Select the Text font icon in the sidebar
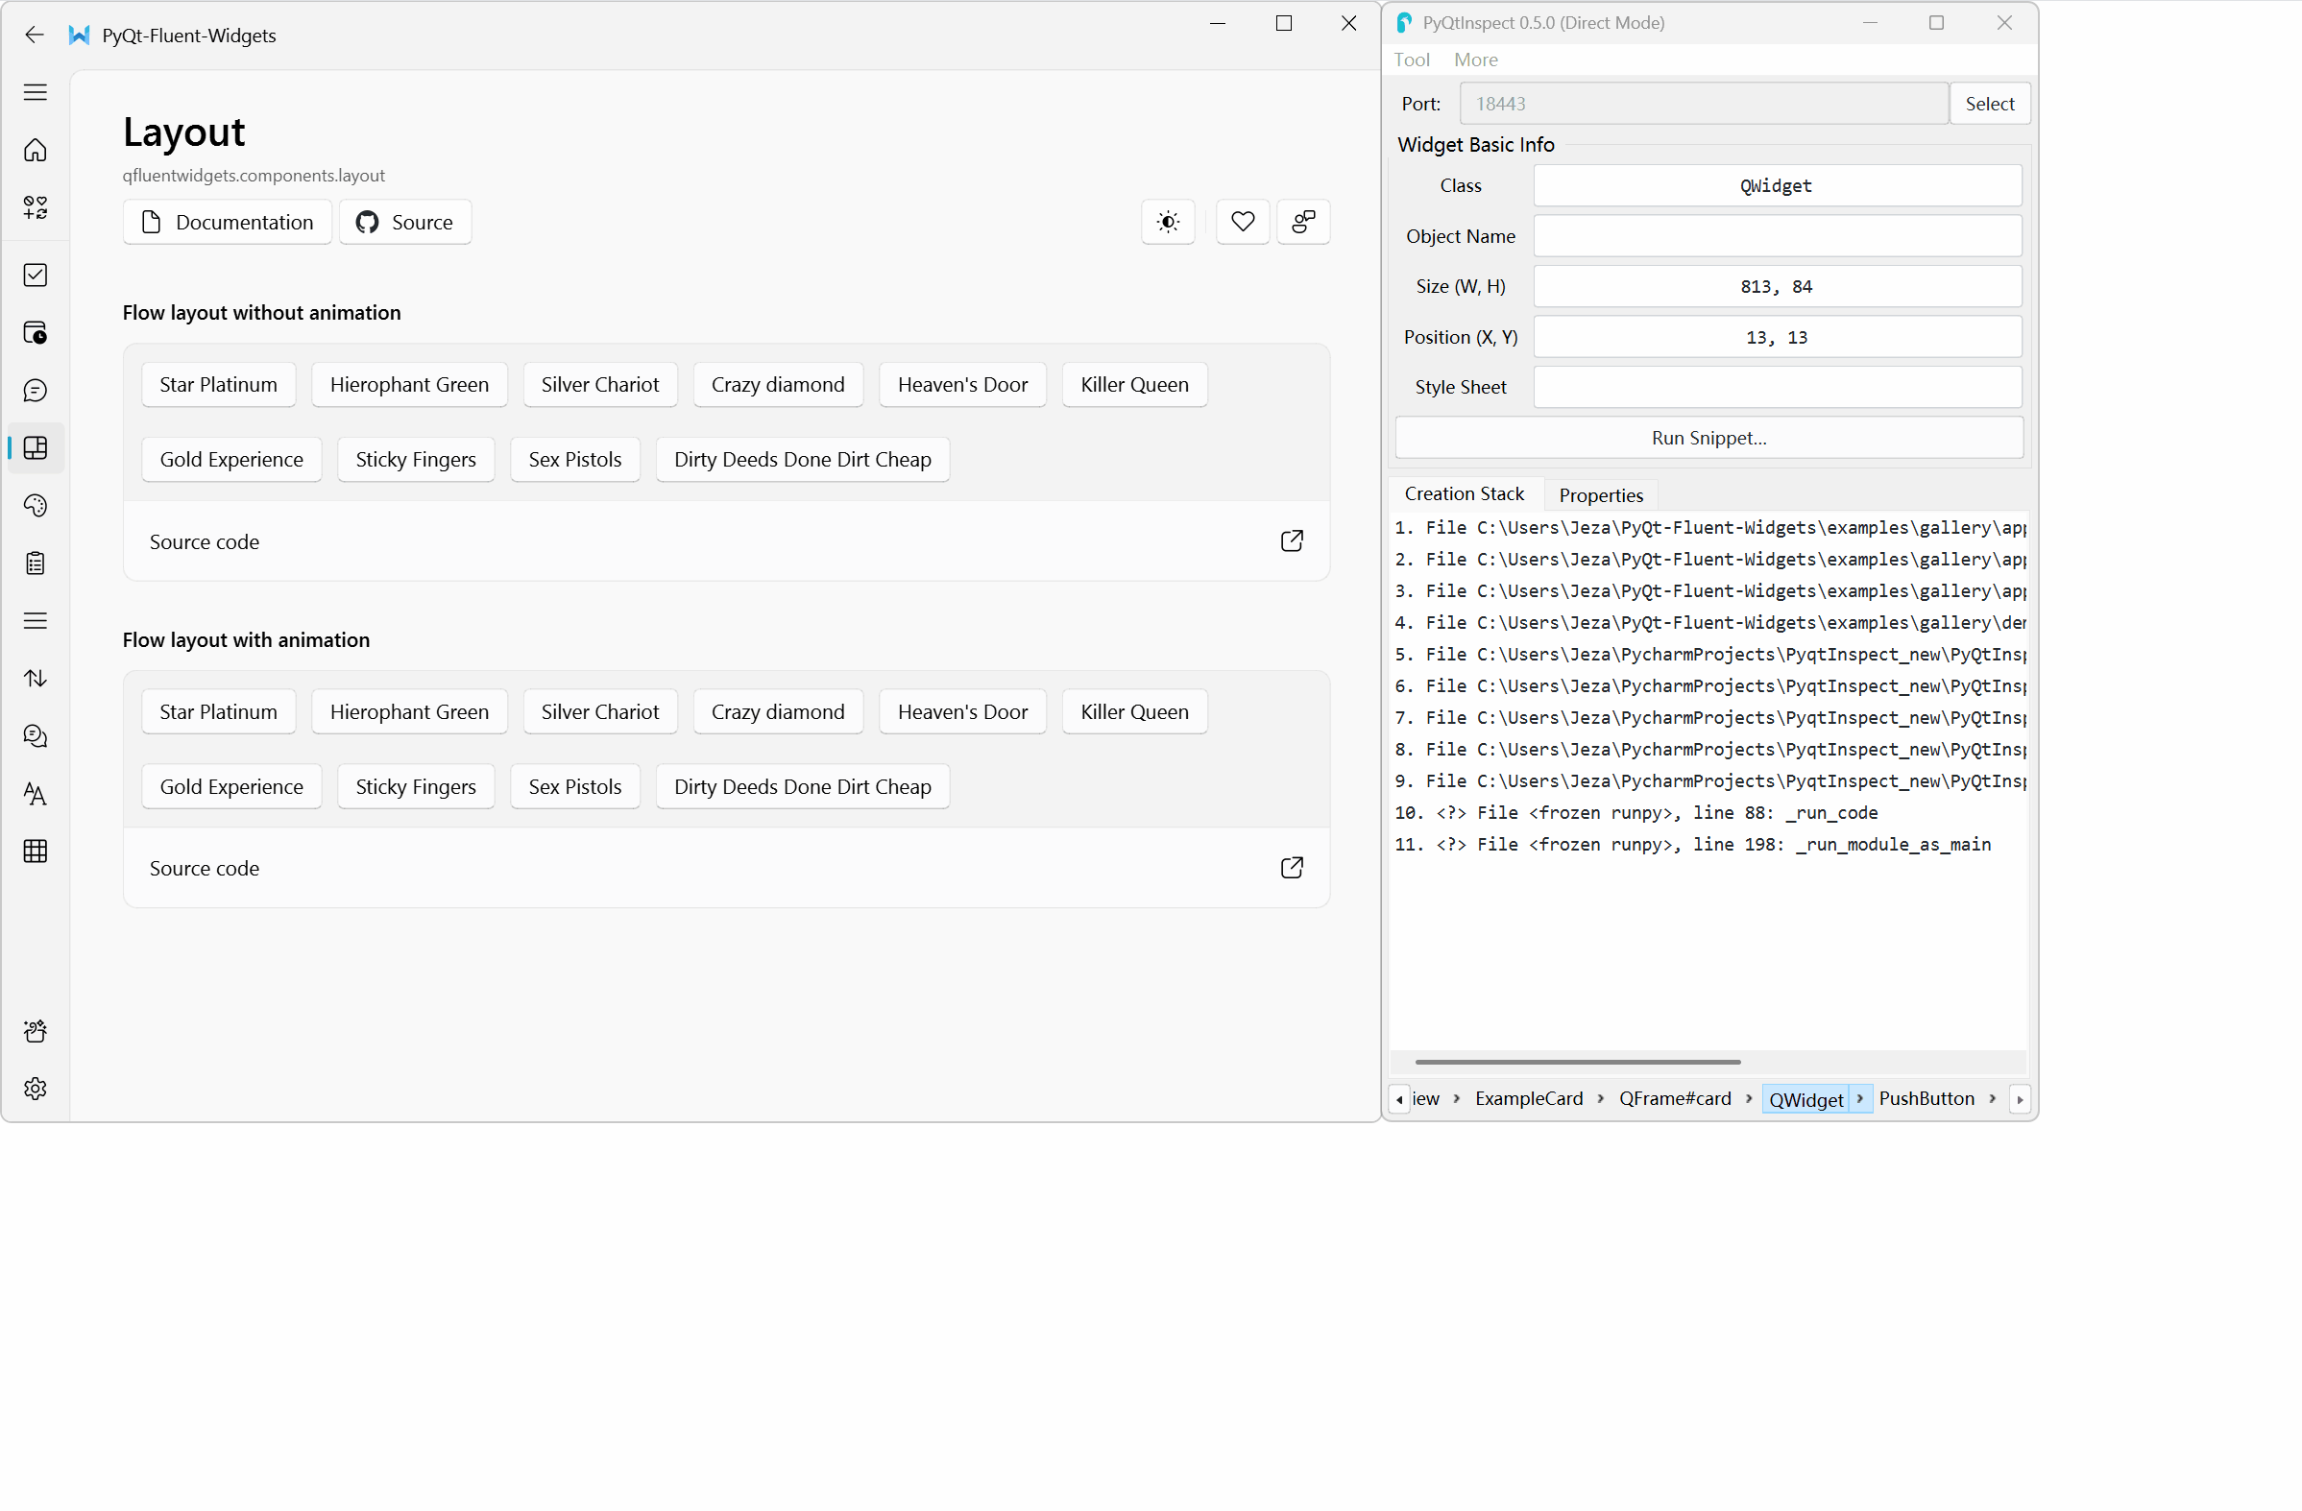Image resolution: width=2302 pixels, height=1511 pixels. (x=35, y=795)
